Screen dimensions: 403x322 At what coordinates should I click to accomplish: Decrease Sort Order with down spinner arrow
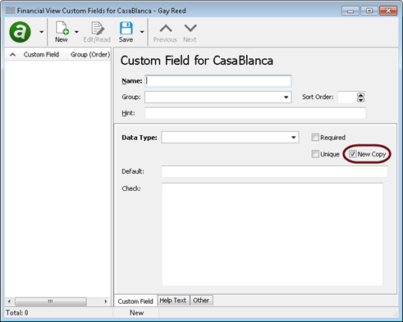click(361, 100)
